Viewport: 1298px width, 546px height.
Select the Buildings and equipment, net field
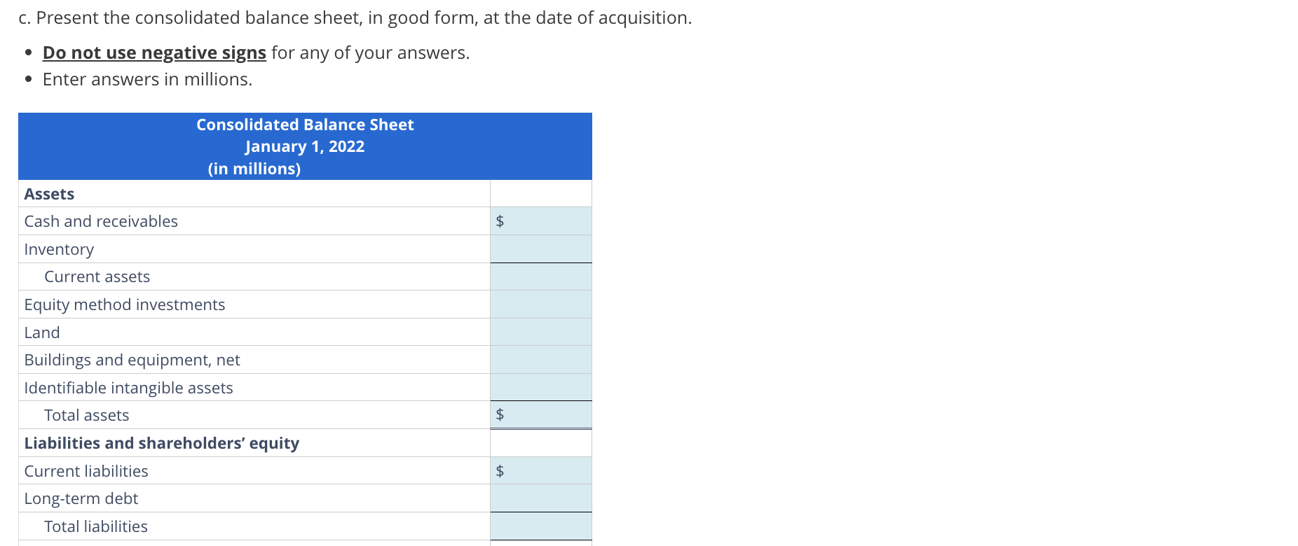point(541,360)
